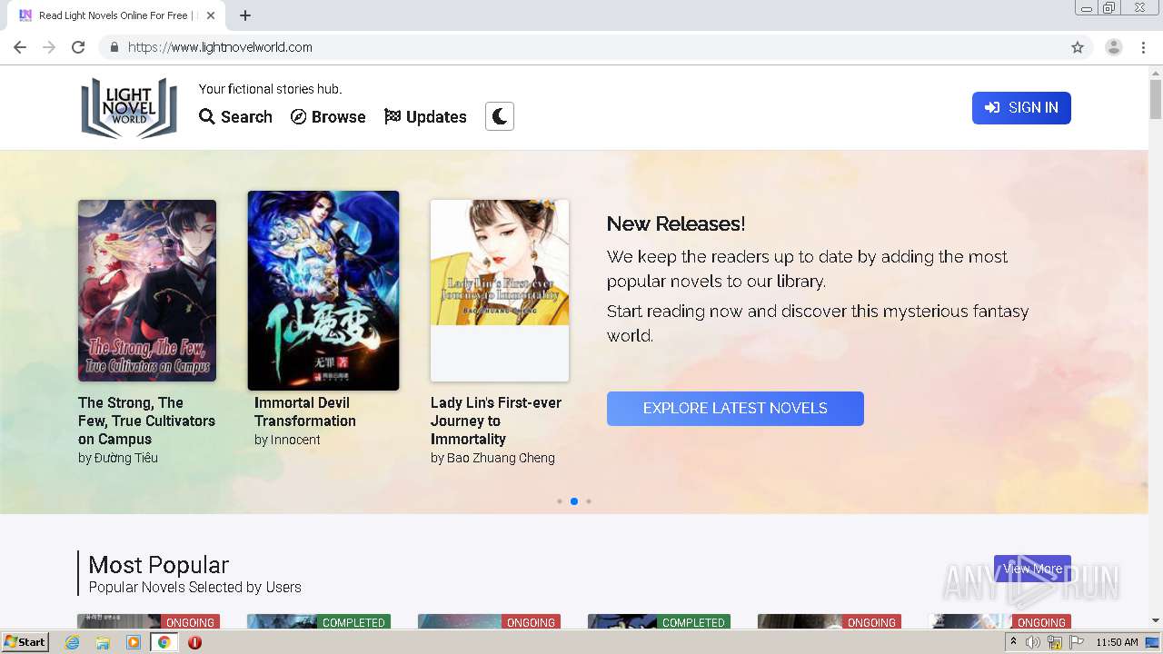This screenshot has width=1163, height=654.
Task: Open Windows Explorer folder in taskbar
Action: pos(103,642)
